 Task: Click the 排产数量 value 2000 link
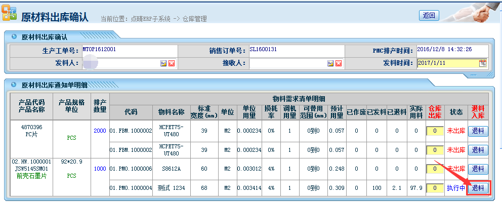100,131
